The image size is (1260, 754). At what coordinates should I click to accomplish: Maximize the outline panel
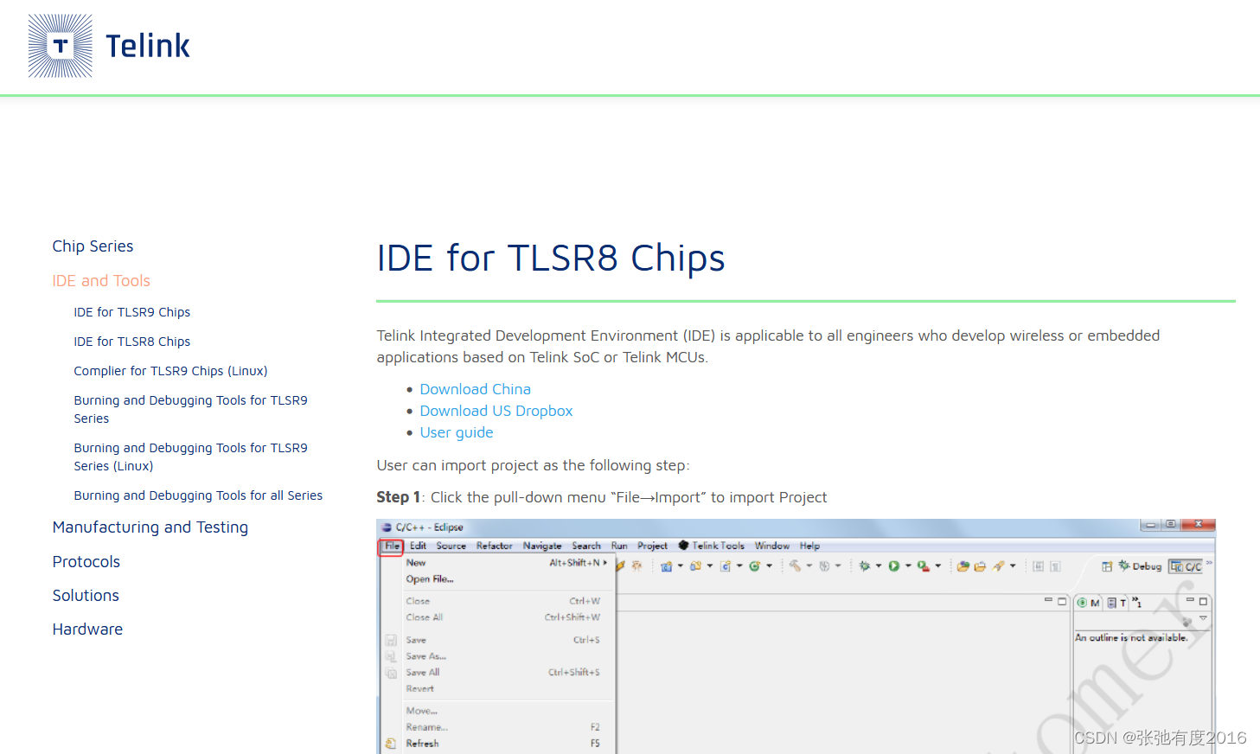(1203, 601)
